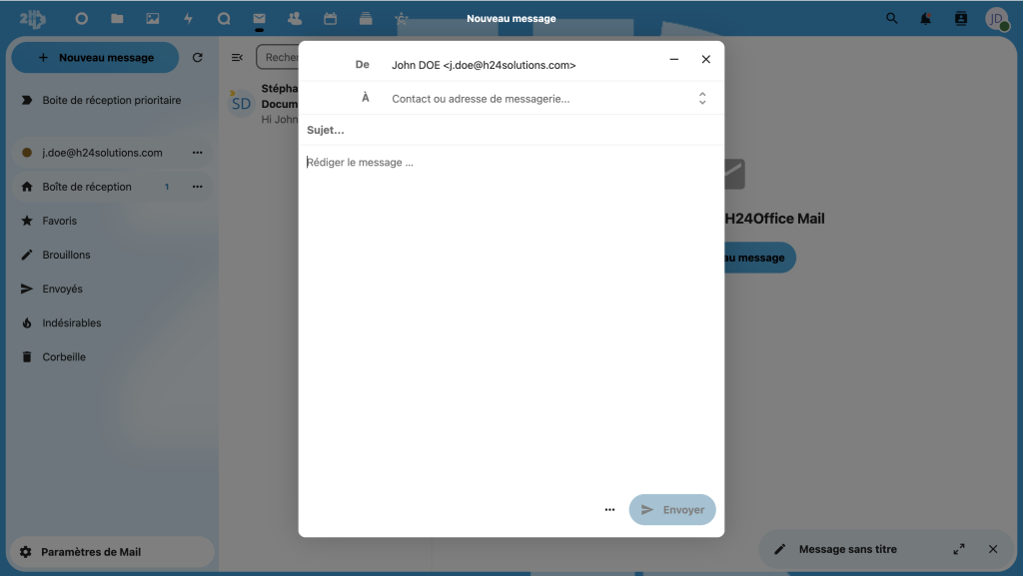Open Boîte de réception actions menu

pyautogui.click(x=197, y=187)
